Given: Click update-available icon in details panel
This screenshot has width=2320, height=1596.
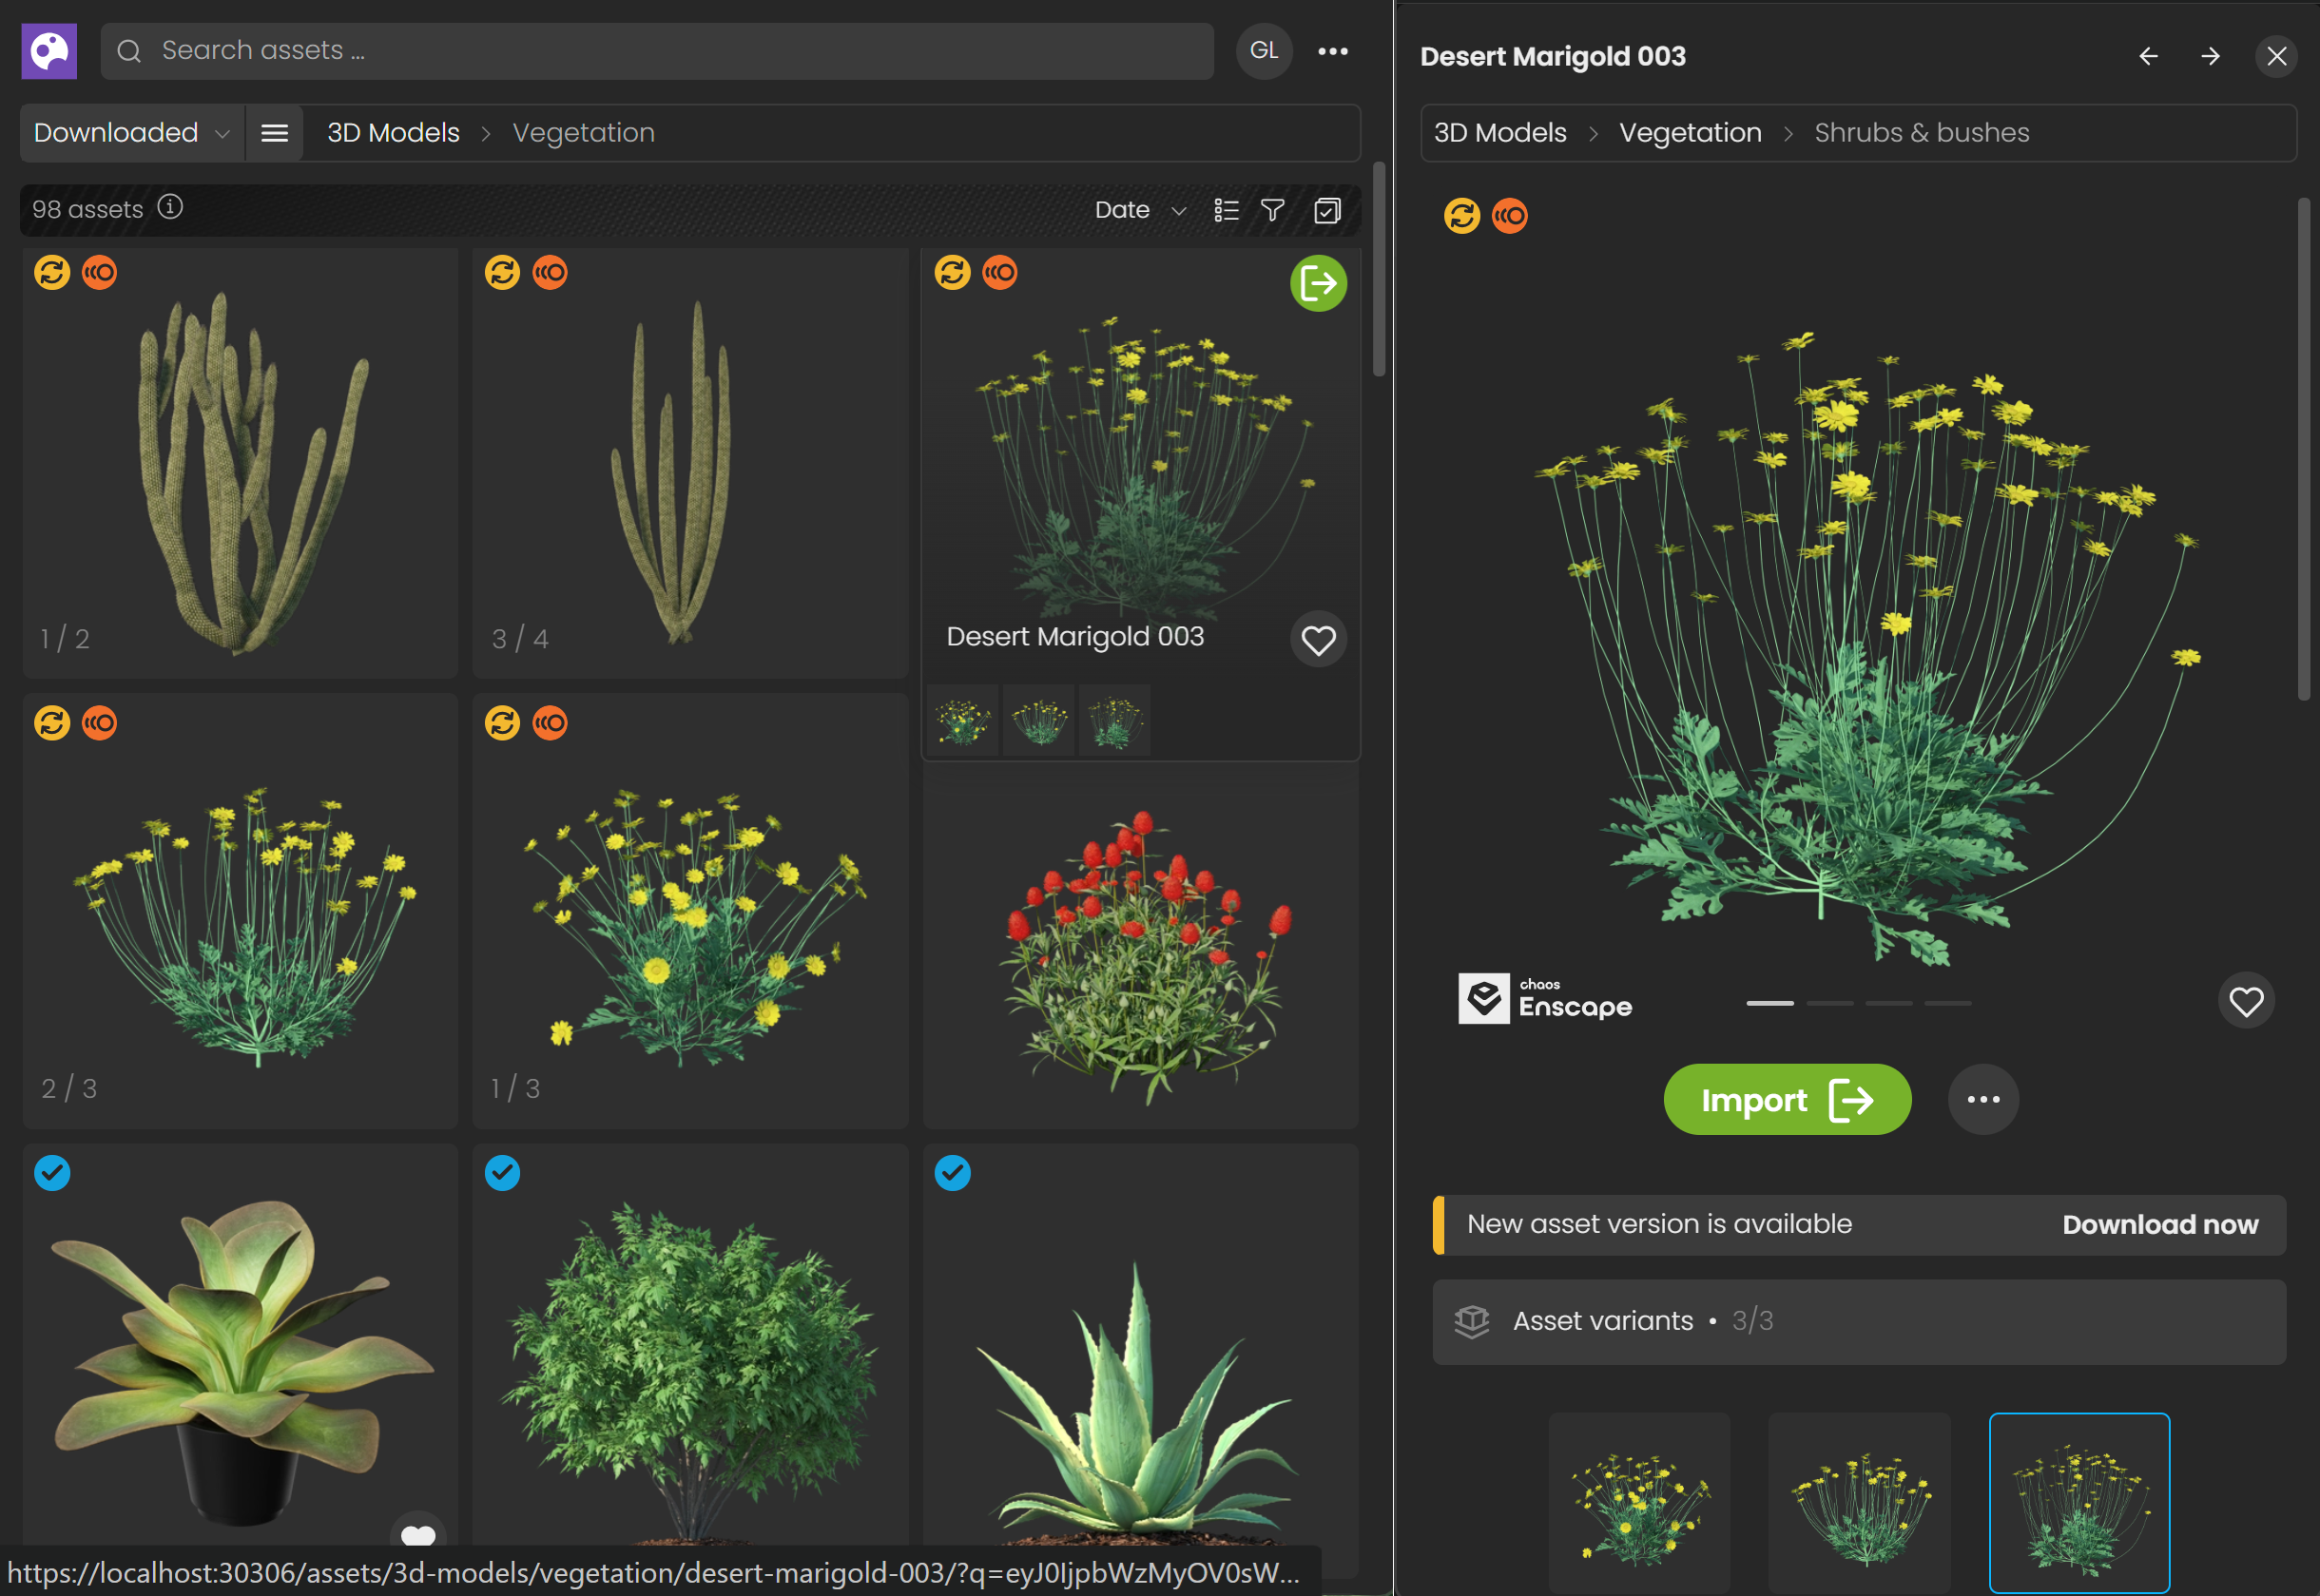Looking at the screenshot, I should 1461,215.
